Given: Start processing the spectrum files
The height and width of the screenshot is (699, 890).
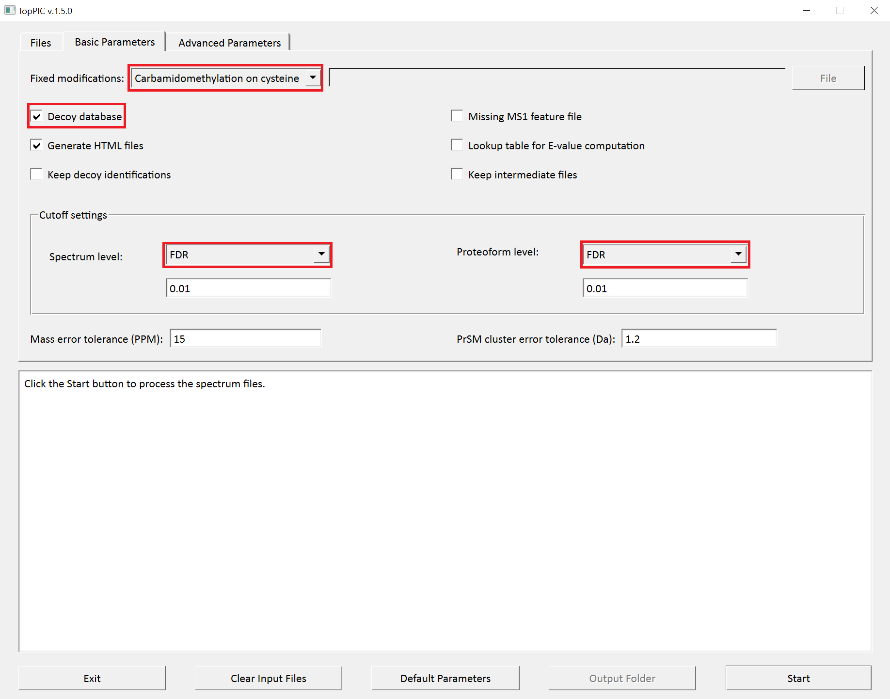Looking at the screenshot, I should point(798,678).
